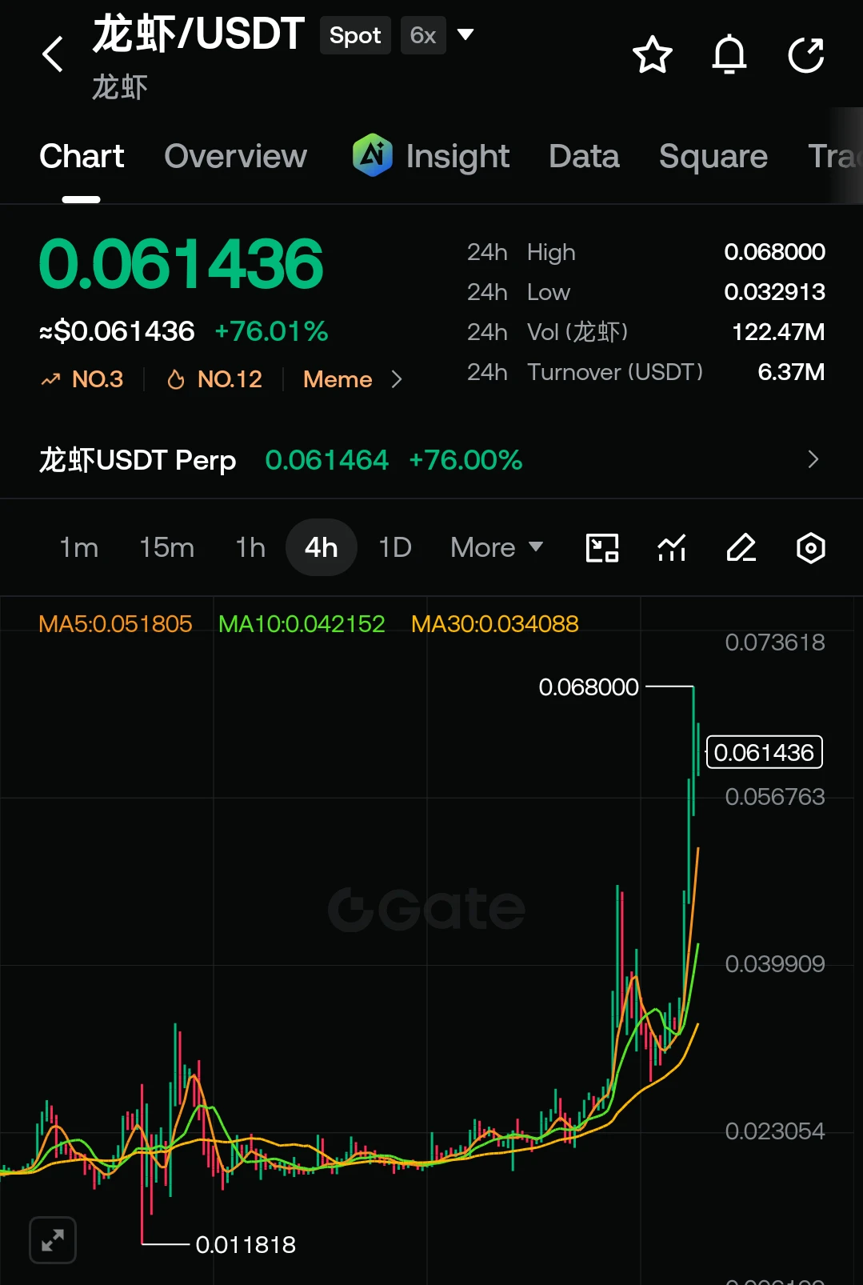Tap the Perp change +76.00%
Screen dimensions: 863x1285
(465, 460)
